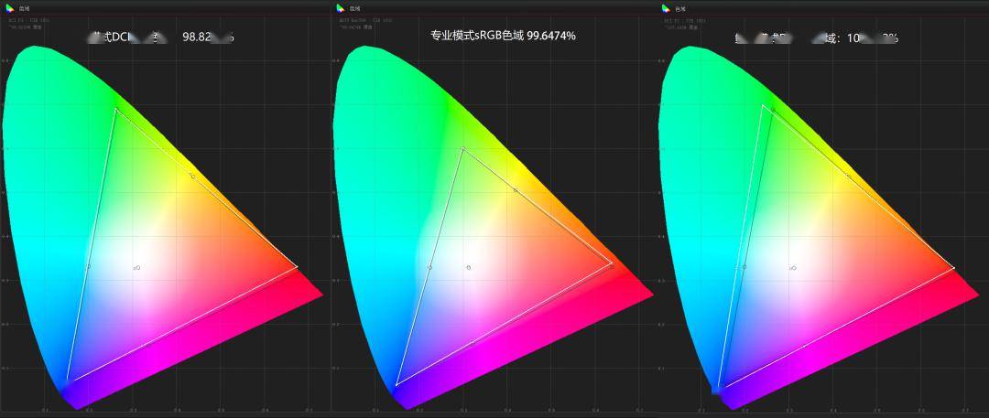
Task: Select the white point marker in left chart
Action: [136, 268]
